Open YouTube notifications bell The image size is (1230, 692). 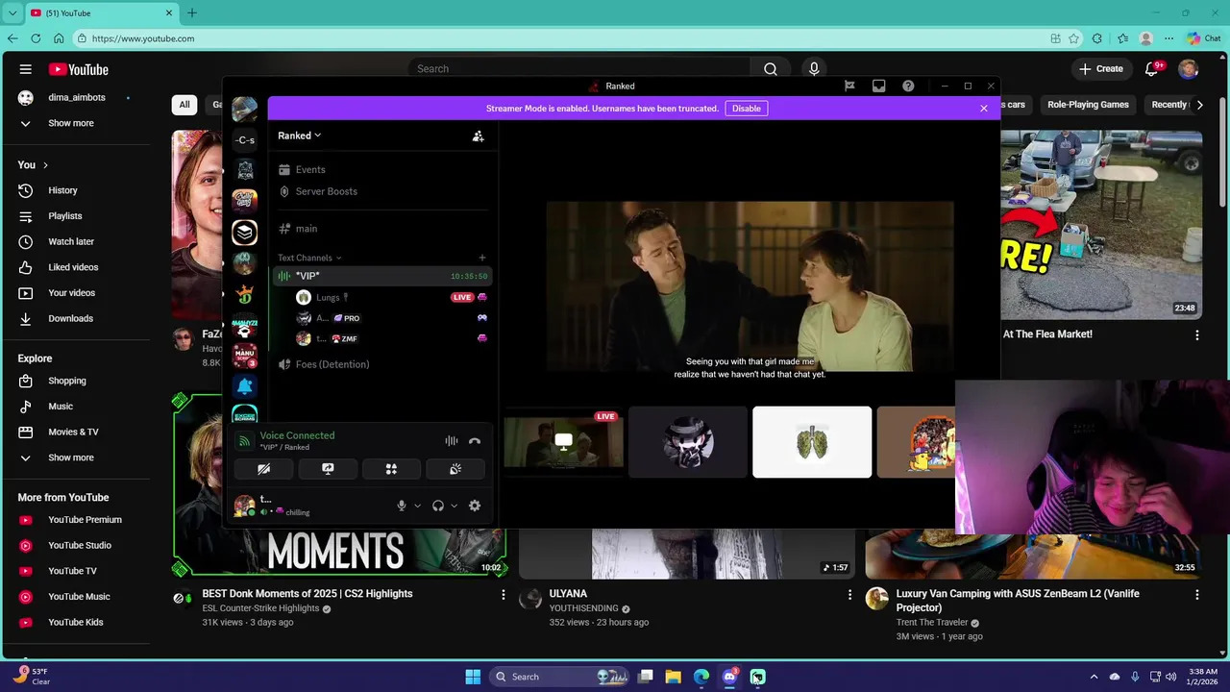coord(1151,69)
